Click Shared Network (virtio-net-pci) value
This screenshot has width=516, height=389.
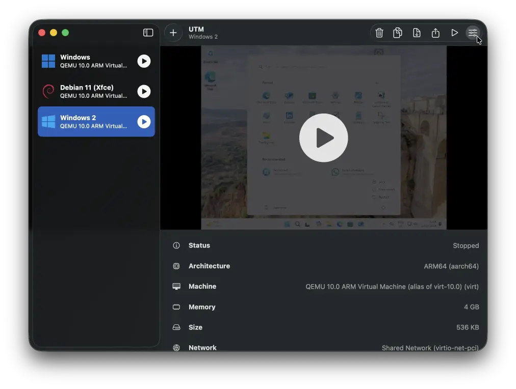coord(430,348)
